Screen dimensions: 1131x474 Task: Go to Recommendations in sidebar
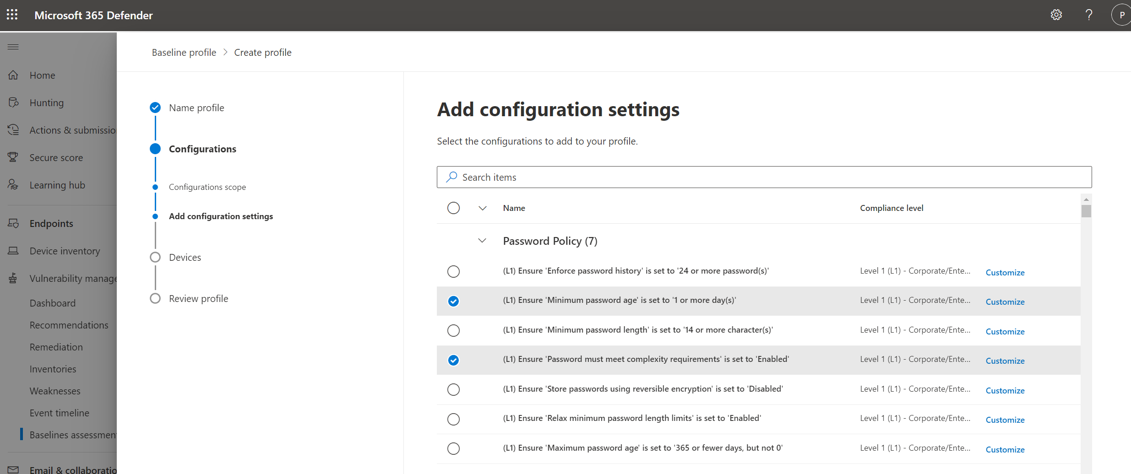(x=69, y=325)
